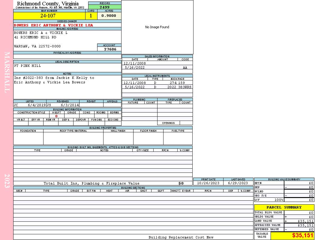Select book/page 2022 383WRS legal instrument
The height and width of the screenshot is (240, 315).
coord(179,87)
